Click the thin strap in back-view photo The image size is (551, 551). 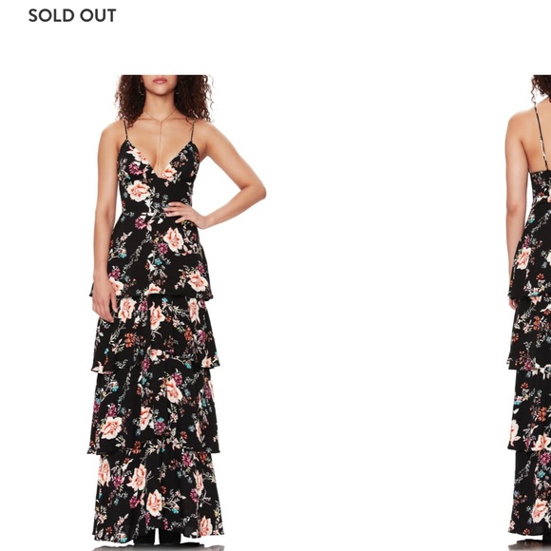tap(541, 136)
